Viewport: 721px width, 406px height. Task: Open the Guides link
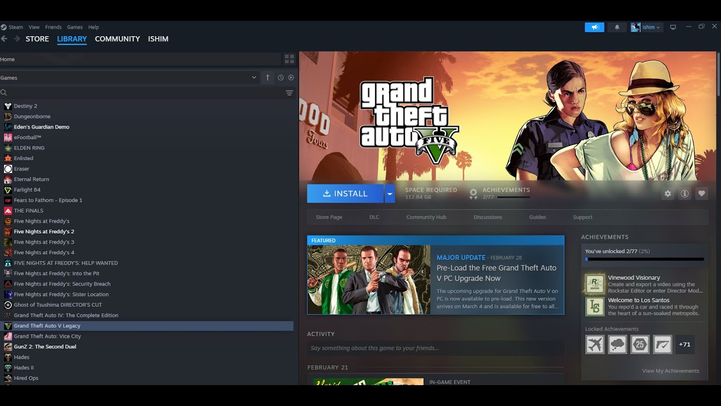[538, 217]
